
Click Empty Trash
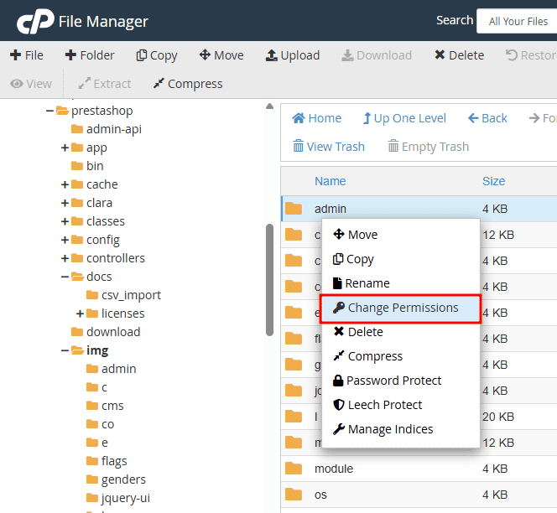(x=428, y=146)
